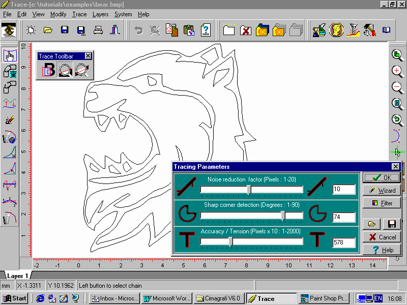Click the zigzag tool with red up-down arrows
This screenshot has height=305, width=407.
point(10,103)
